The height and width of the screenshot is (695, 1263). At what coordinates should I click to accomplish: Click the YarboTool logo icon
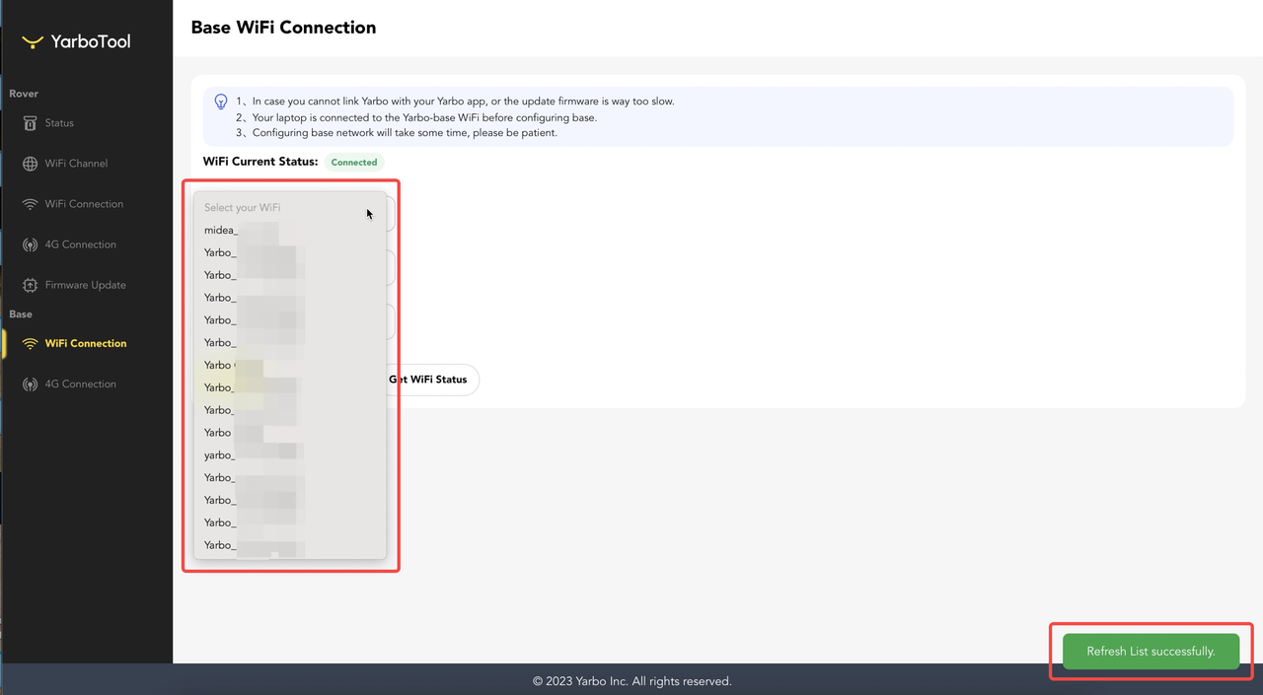[33, 41]
